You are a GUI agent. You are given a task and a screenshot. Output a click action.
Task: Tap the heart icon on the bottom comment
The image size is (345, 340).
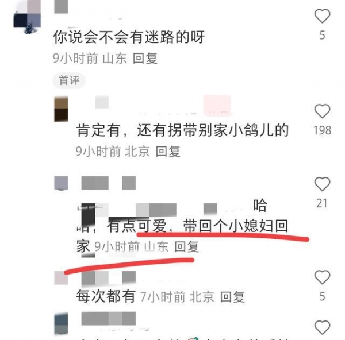pos(322,327)
